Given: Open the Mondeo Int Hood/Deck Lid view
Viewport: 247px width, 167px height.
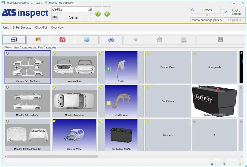Looking at the screenshot, I should [28, 135].
